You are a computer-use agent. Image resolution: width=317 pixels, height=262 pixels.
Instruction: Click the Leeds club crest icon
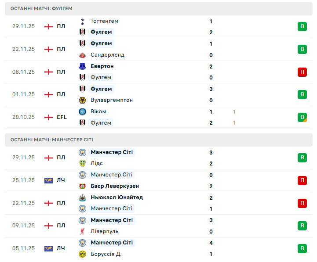pyautogui.click(x=82, y=163)
